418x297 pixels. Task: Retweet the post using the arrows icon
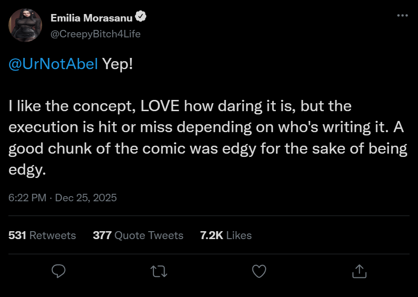point(159,271)
